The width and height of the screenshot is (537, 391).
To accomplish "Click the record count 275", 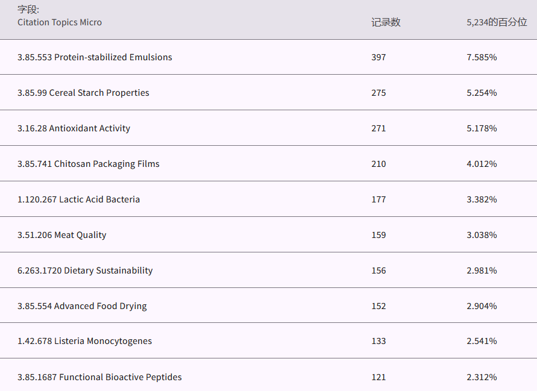I will pyautogui.click(x=378, y=93).
